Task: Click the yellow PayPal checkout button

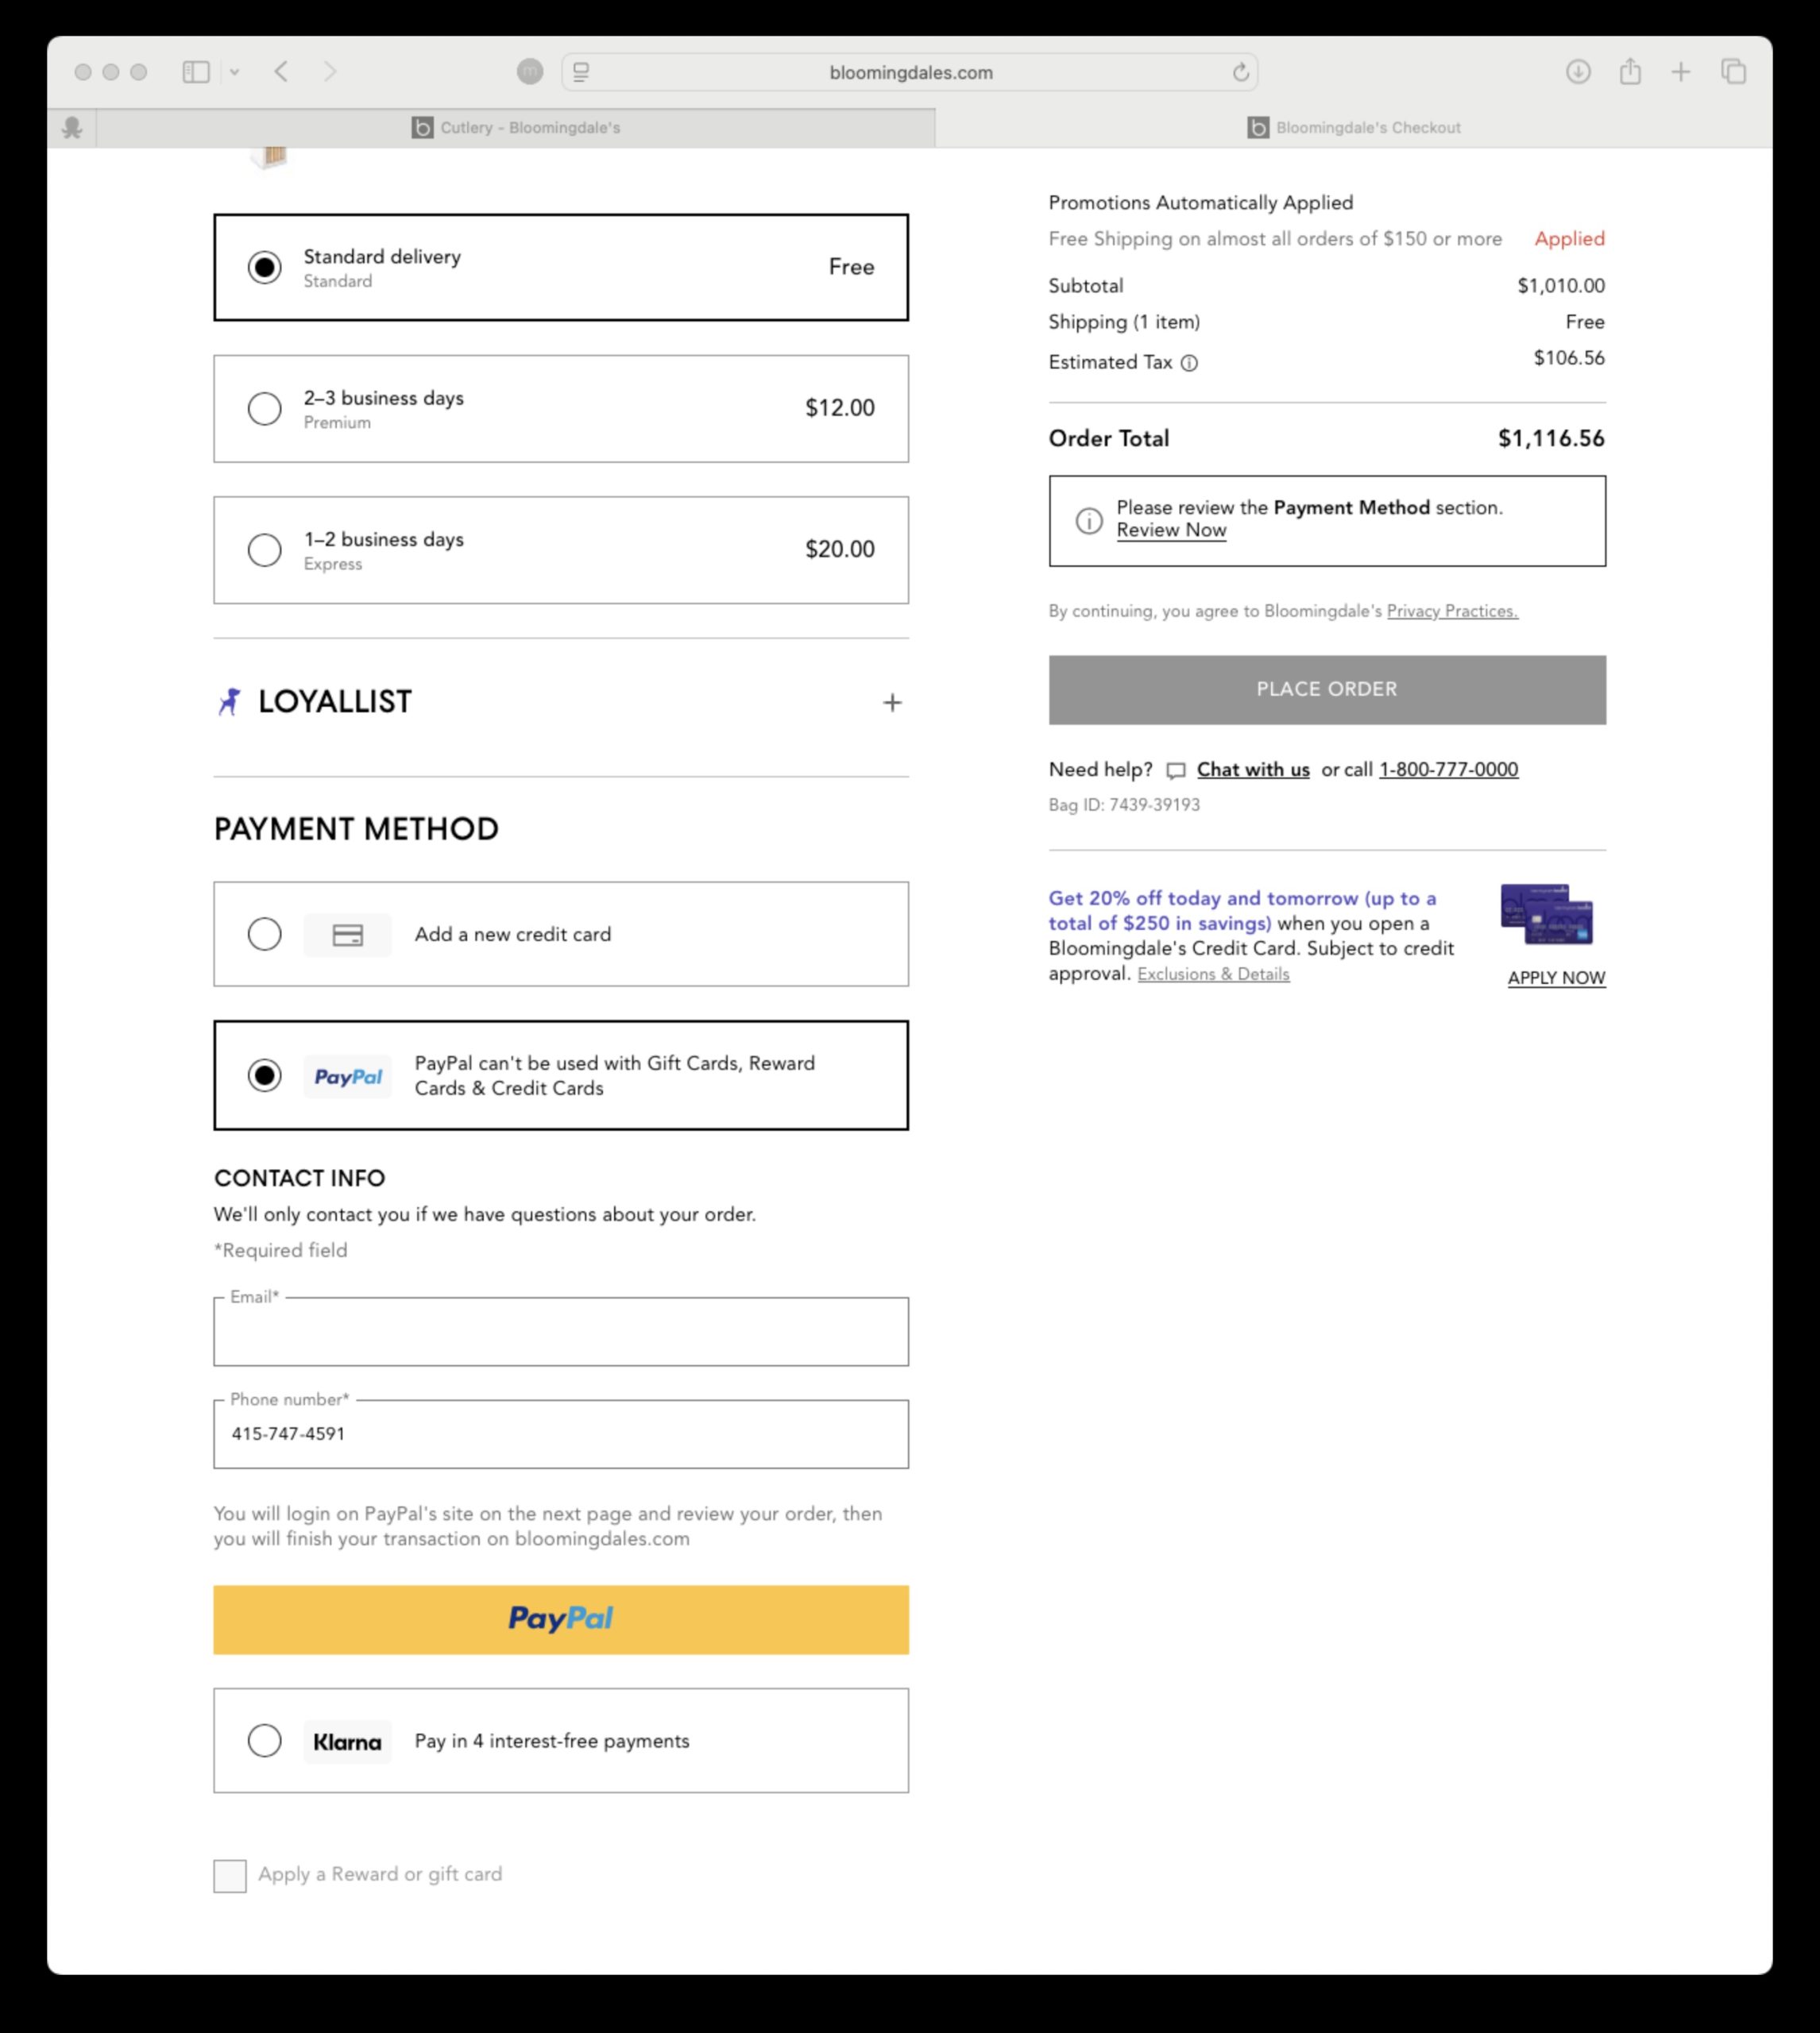Action: [561, 1619]
